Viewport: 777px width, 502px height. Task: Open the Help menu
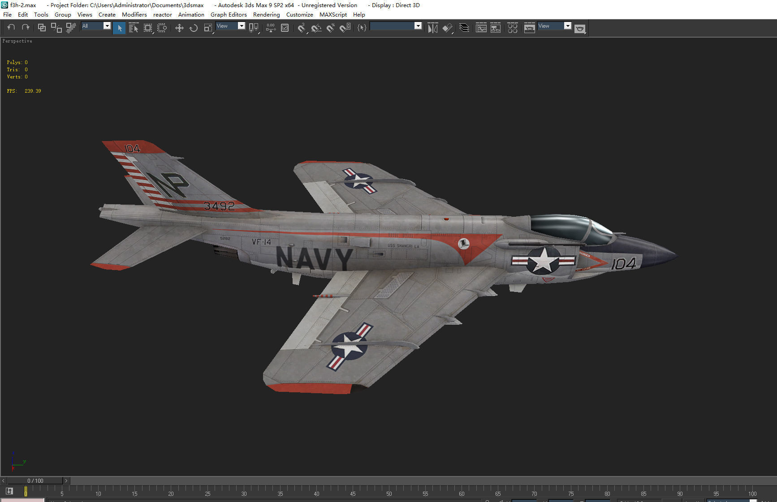(359, 14)
